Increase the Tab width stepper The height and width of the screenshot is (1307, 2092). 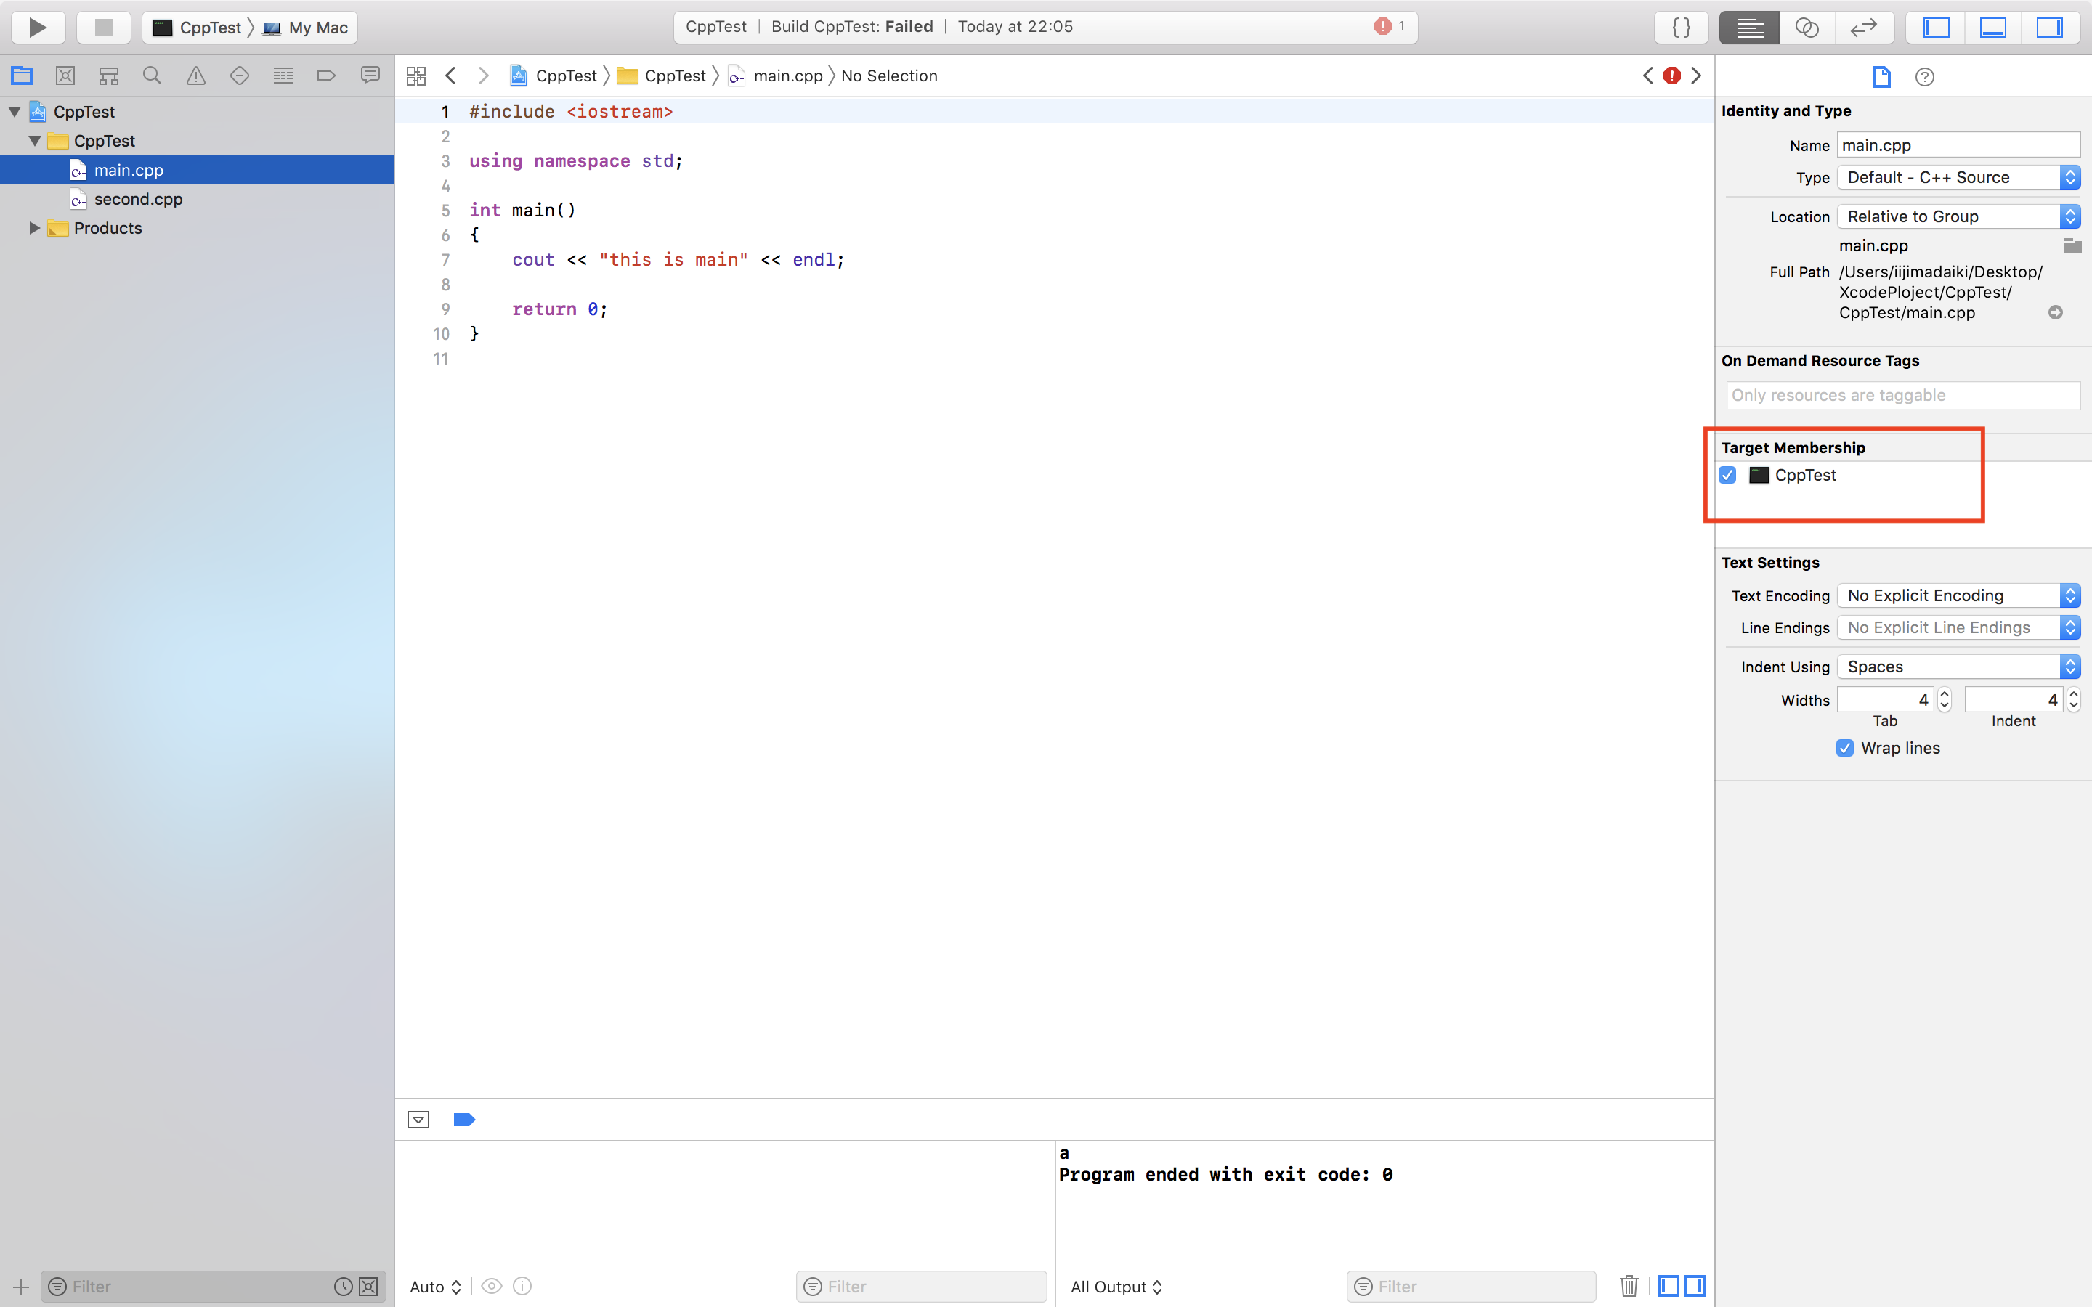click(1944, 694)
